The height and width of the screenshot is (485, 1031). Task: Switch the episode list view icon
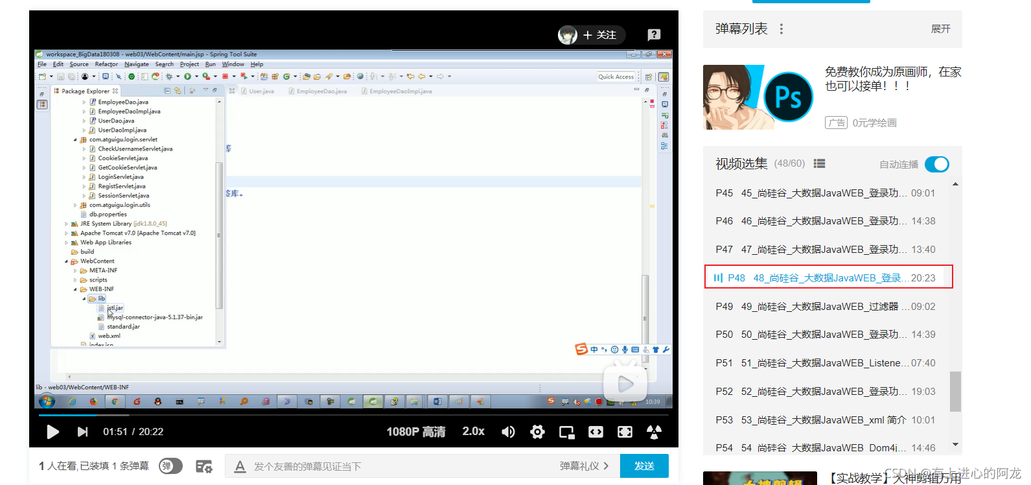(x=819, y=164)
